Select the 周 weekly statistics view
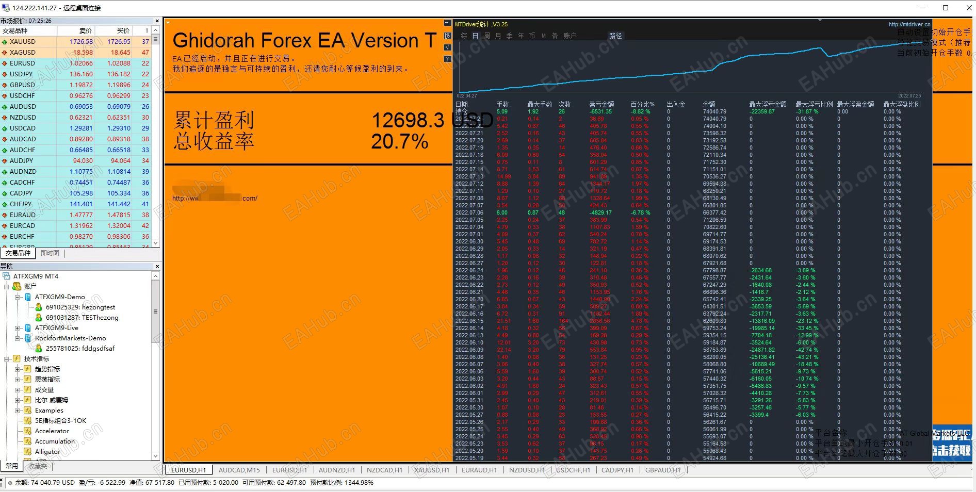The height and width of the screenshot is (492, 976). click(486, 36)
